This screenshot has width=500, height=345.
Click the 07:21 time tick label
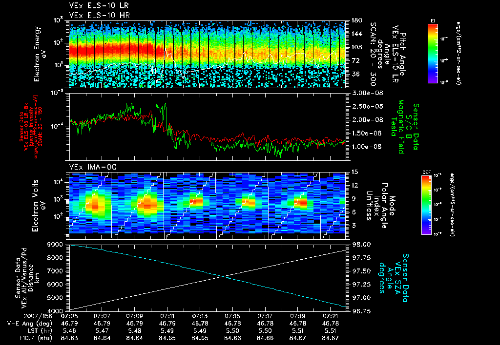point(330,316)
